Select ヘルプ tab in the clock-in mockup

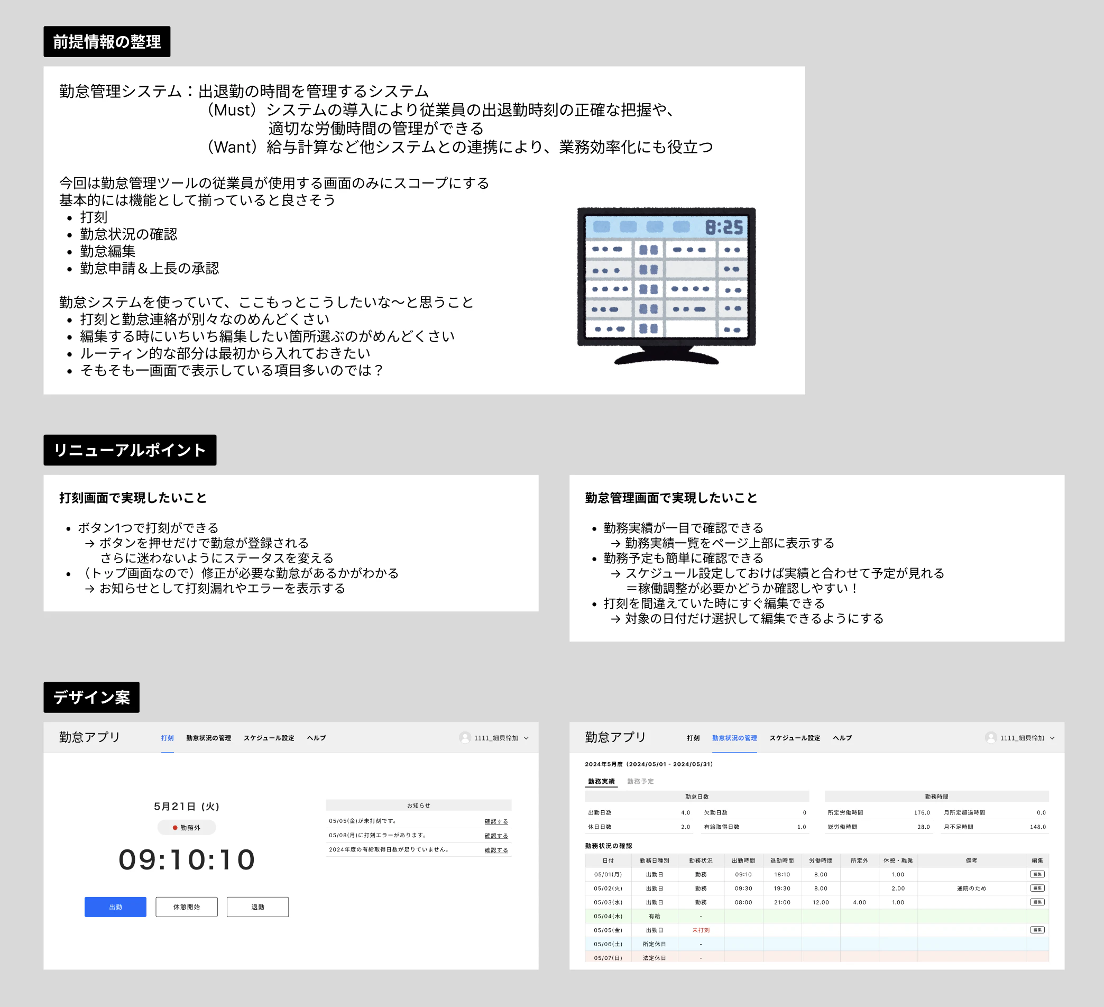(317, 738)
